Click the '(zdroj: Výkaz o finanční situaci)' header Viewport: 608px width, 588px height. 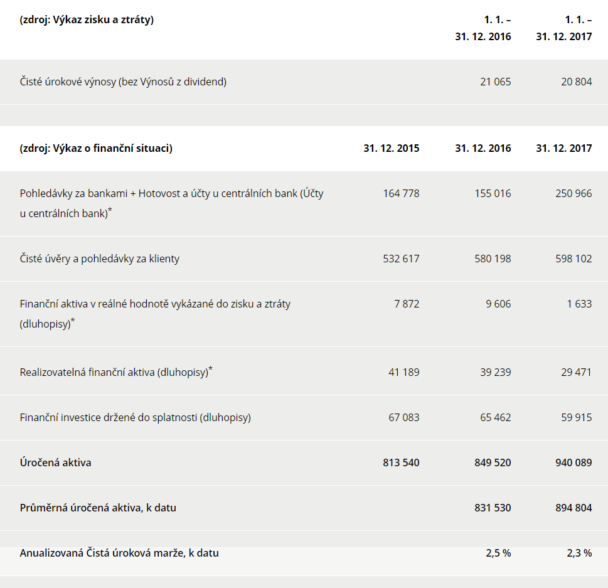point(96,148)
